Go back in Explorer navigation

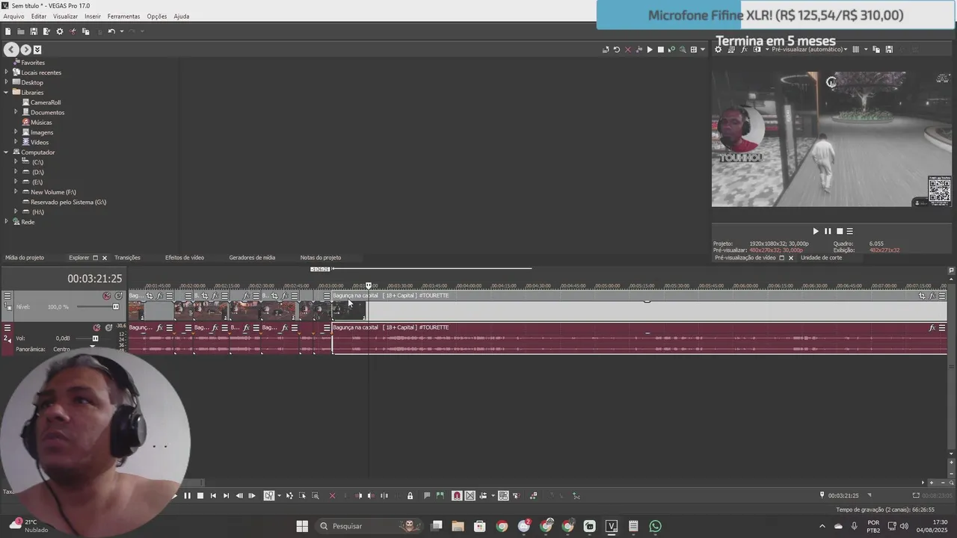coord(11,49)
